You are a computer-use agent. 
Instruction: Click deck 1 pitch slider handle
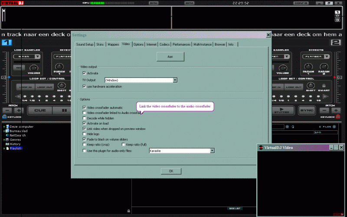[3, 78]
